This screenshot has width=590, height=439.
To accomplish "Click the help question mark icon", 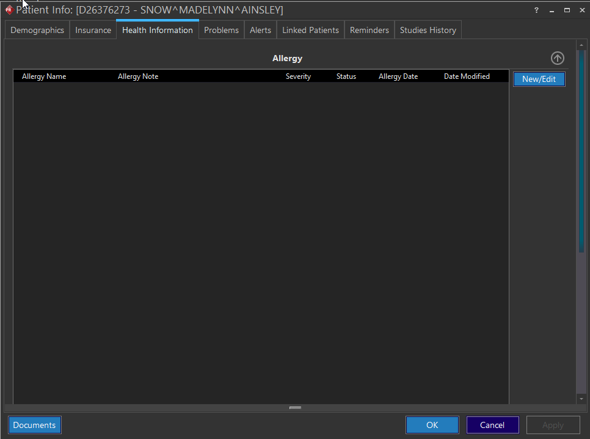I will pyautogui.click(x=536, y=10).
